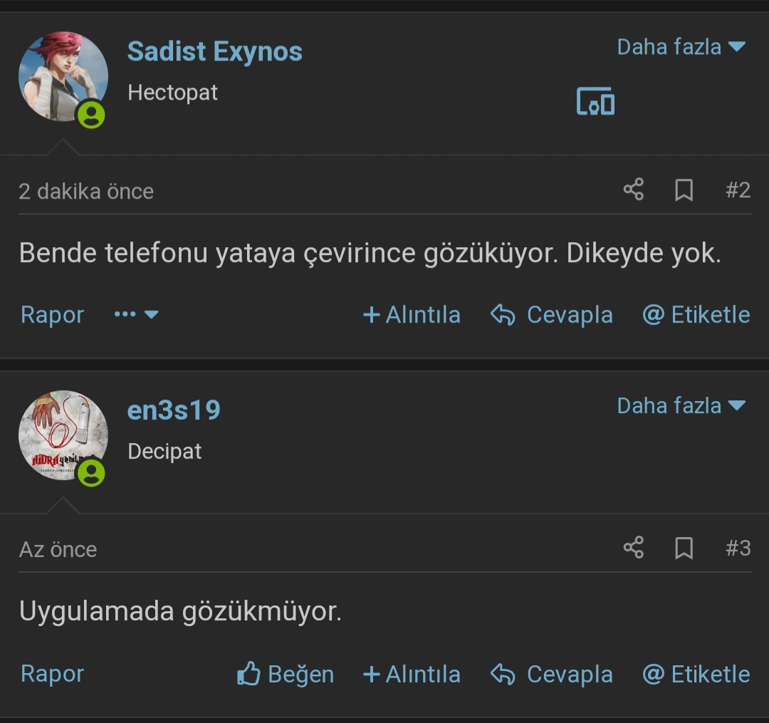Image resolution: width=769 pixels, height=723 pixels.
Task: Click the share icon on en3s19's post
Action: 633,548
